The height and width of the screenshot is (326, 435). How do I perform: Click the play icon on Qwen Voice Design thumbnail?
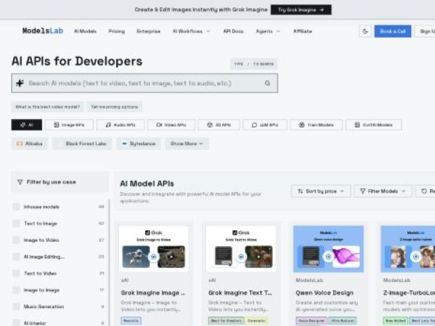coord(328,256)
